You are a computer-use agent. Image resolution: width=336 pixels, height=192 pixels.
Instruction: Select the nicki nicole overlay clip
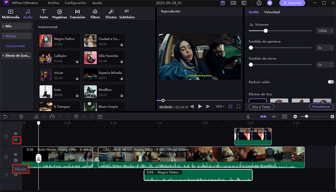point(253,137)
